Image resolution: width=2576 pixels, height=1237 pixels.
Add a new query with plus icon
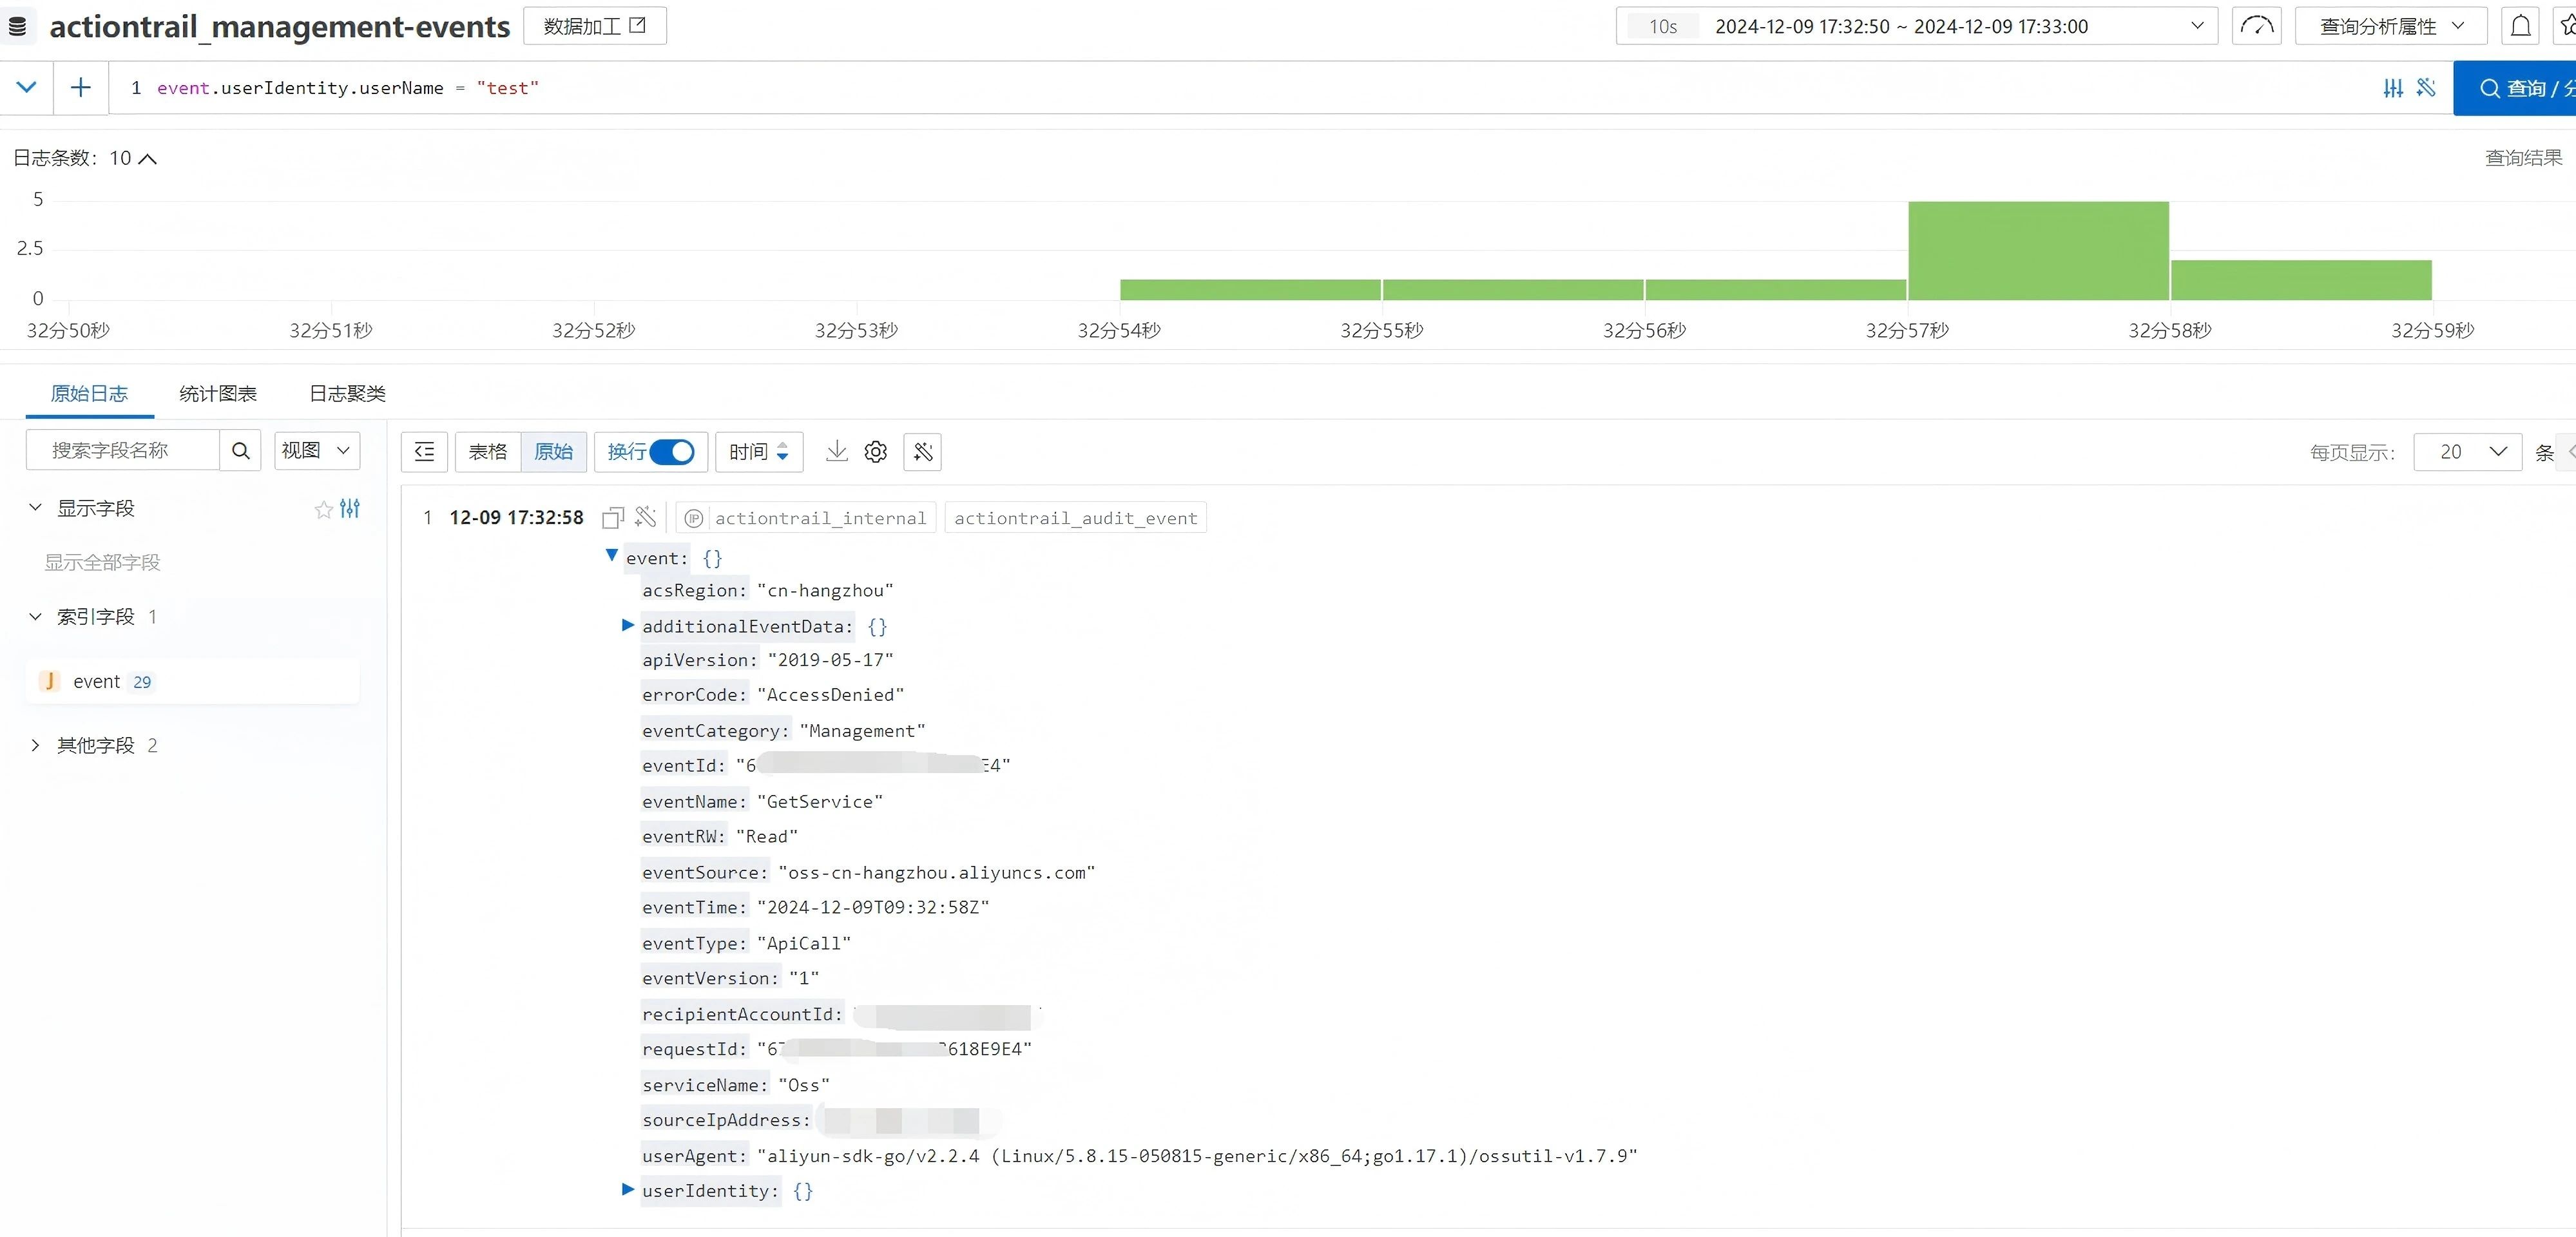pyautogui.click(x=81, y=87)
